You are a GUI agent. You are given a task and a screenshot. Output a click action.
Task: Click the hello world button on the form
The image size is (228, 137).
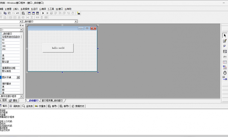(58, 48)
